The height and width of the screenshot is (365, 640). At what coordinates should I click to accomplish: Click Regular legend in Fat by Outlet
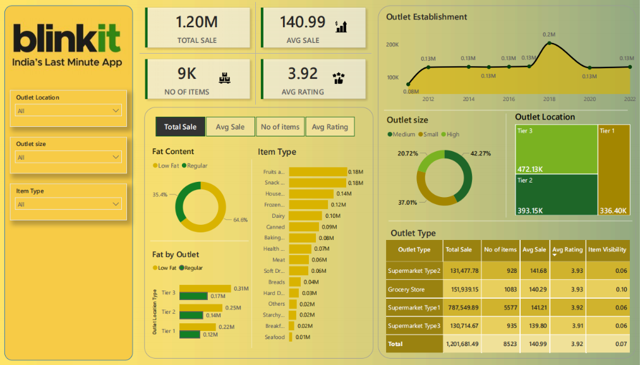tap(191, 268)
